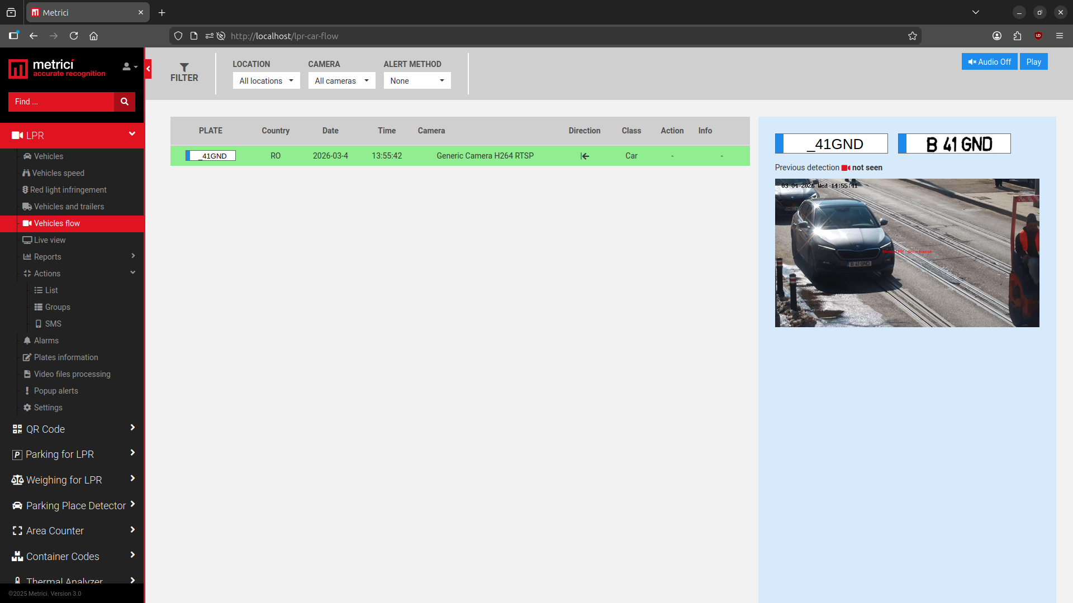Expand Weighing for LPR section
The width and height of the screenshot is (1073, 603).
coord(72,480)
